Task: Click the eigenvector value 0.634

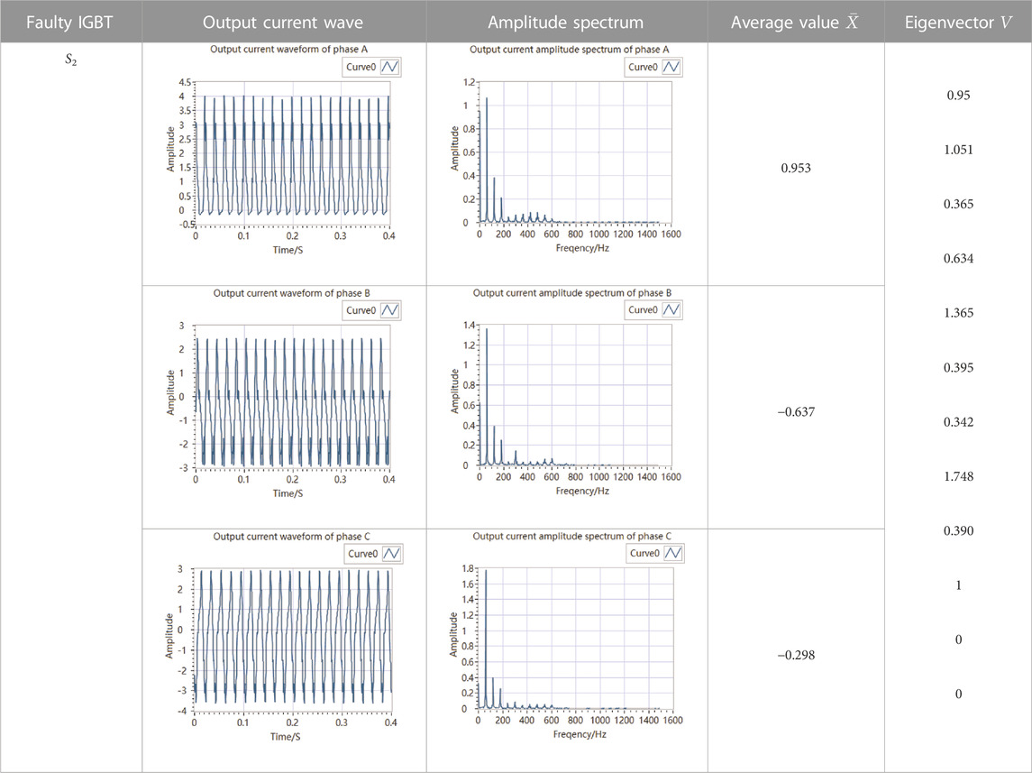Action: [x=958, y=259]
